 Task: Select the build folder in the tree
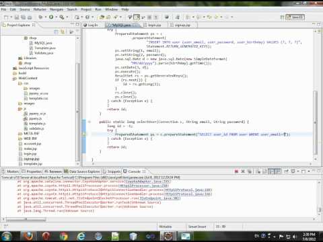click(x=20, y=73)
